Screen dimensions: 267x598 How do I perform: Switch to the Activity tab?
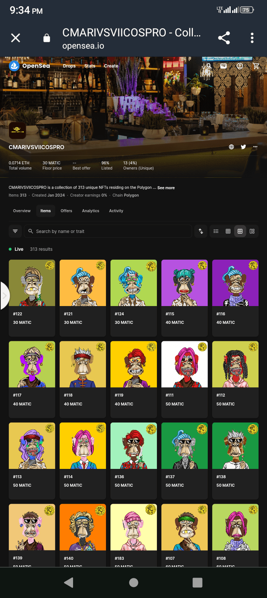[116, 211]
